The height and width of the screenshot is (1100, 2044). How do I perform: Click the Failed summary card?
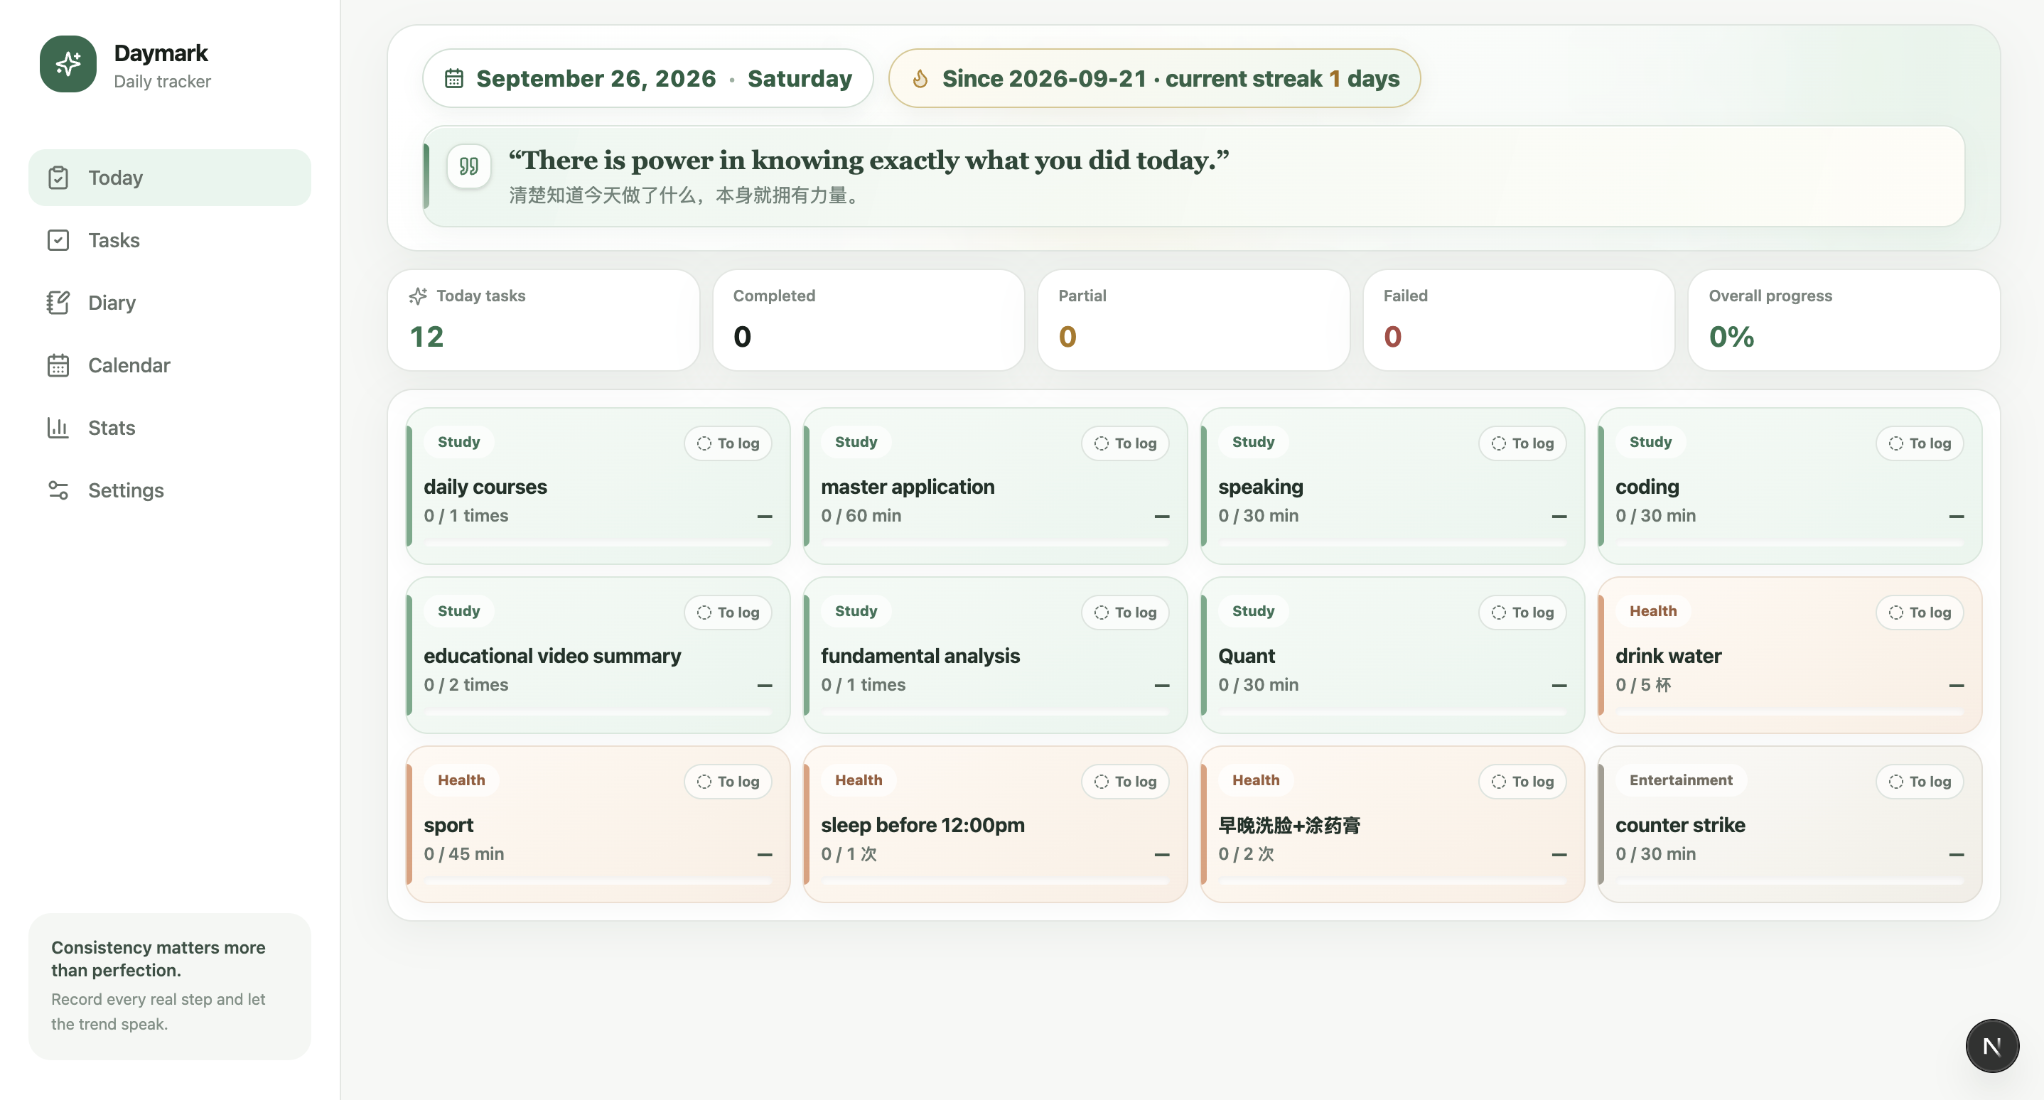coord(1519,320)
